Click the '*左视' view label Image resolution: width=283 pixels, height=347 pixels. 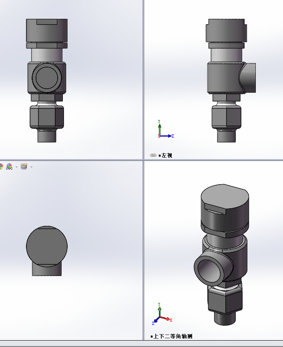click(x=165, y=155)
